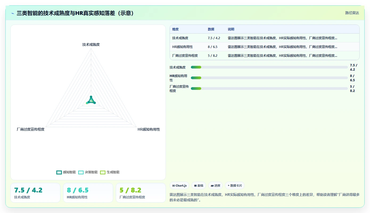
Task: Click the icon inside the 表格 chip
Action: click(x=195, y=186)
